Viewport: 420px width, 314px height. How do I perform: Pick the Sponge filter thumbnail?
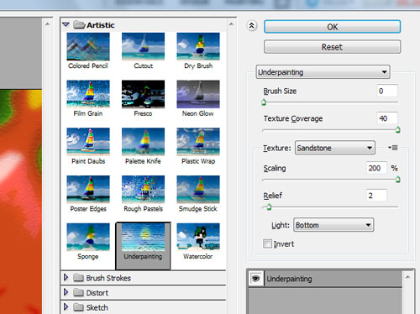tap(88, 237)
